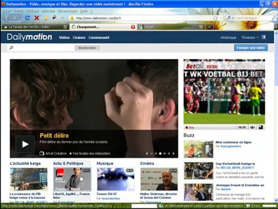Screen dimensions: 278x209
Task: Switch to Le Paradis des TenShi tab
Action: coord(35,27)
